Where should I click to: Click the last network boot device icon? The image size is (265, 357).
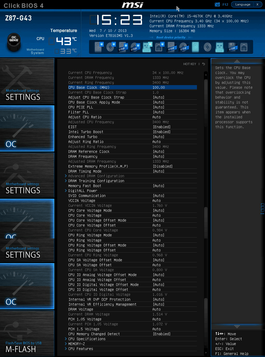pos(244,47)
